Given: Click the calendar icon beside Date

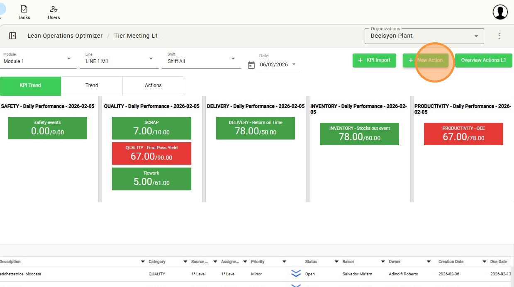Looking at the screenshot, I should click(x=251, y=65).
